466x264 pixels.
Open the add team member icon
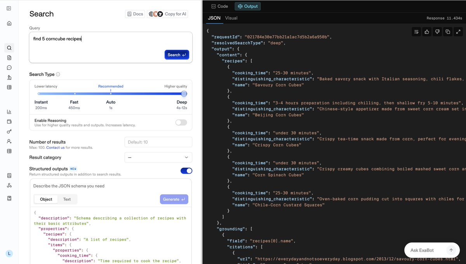click(x=9, y=141)
